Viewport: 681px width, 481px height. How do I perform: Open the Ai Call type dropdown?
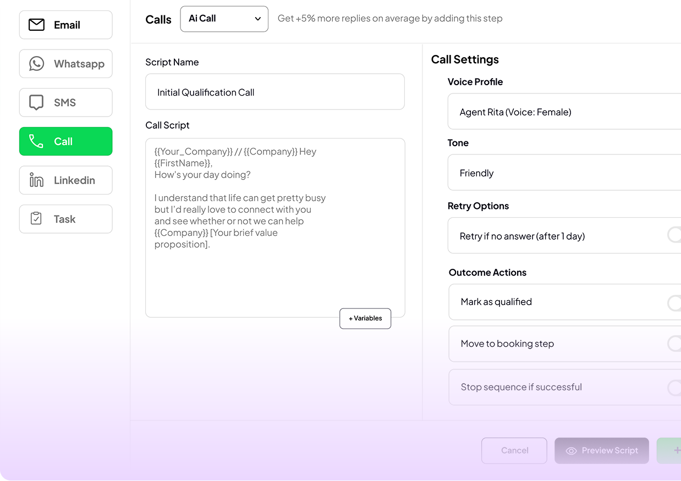coord(224,19)
